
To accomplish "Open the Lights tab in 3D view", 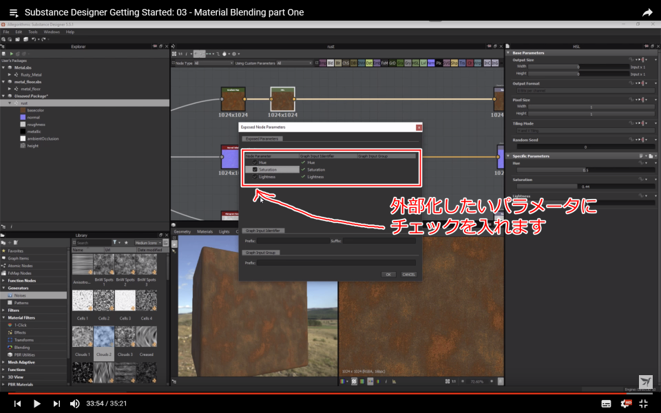I will (x=224, y=232).
